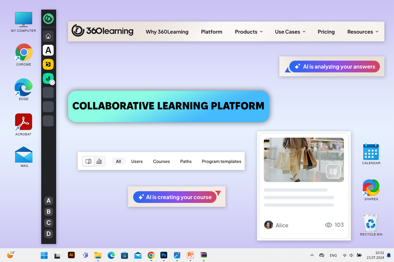Image resolution: width=394 pixels, height=262 pixels.
Task: Open Alice's author avatar
Action: pyautogui.click(x=269, y=225)
